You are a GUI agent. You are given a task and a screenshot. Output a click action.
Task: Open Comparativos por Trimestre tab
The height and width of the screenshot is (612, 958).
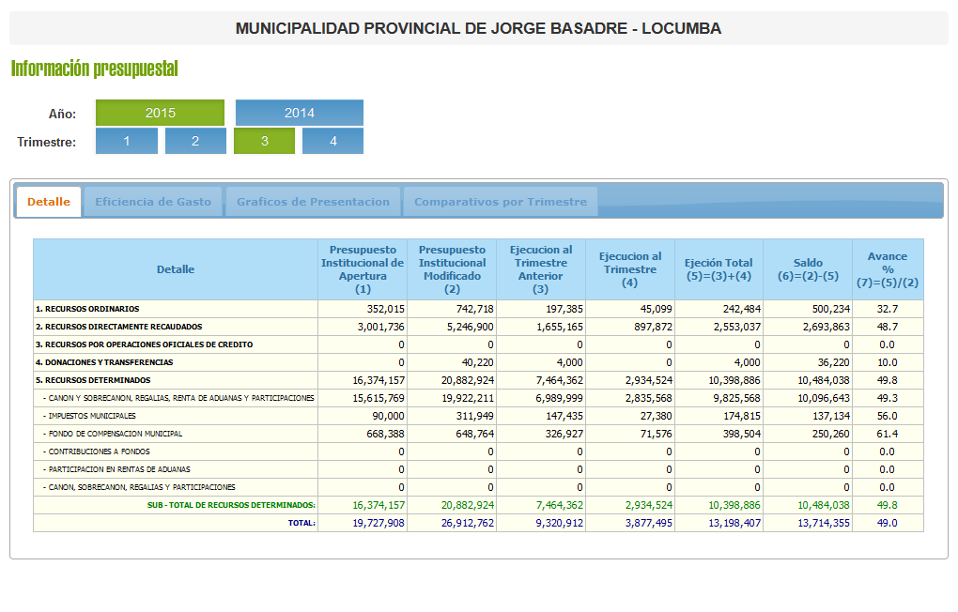coord(500,202)
